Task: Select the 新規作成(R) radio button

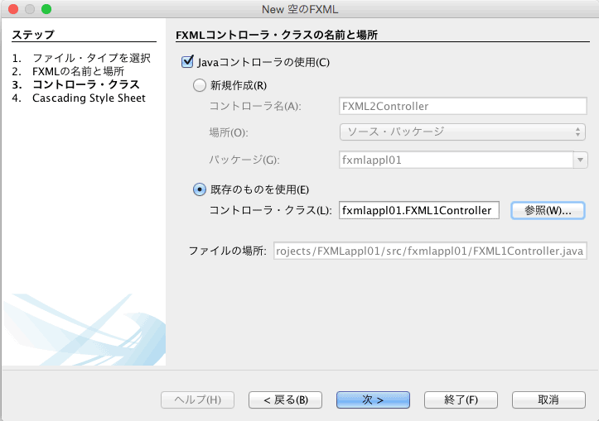Action: (200, 85)
